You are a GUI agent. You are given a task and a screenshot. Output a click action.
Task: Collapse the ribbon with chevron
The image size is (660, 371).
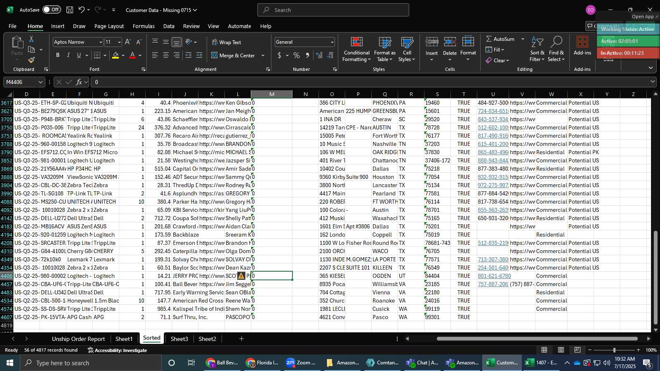point(651,68)
